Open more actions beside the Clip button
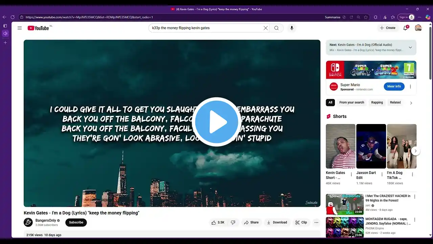The image size is (433, 244). click(316, 222)
